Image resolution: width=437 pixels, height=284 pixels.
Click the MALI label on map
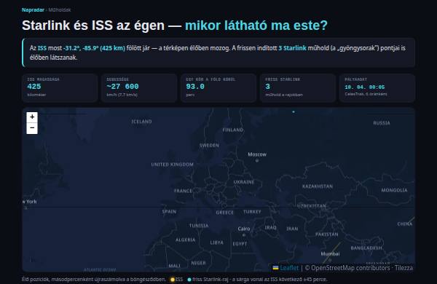click(x=175, y=266)
